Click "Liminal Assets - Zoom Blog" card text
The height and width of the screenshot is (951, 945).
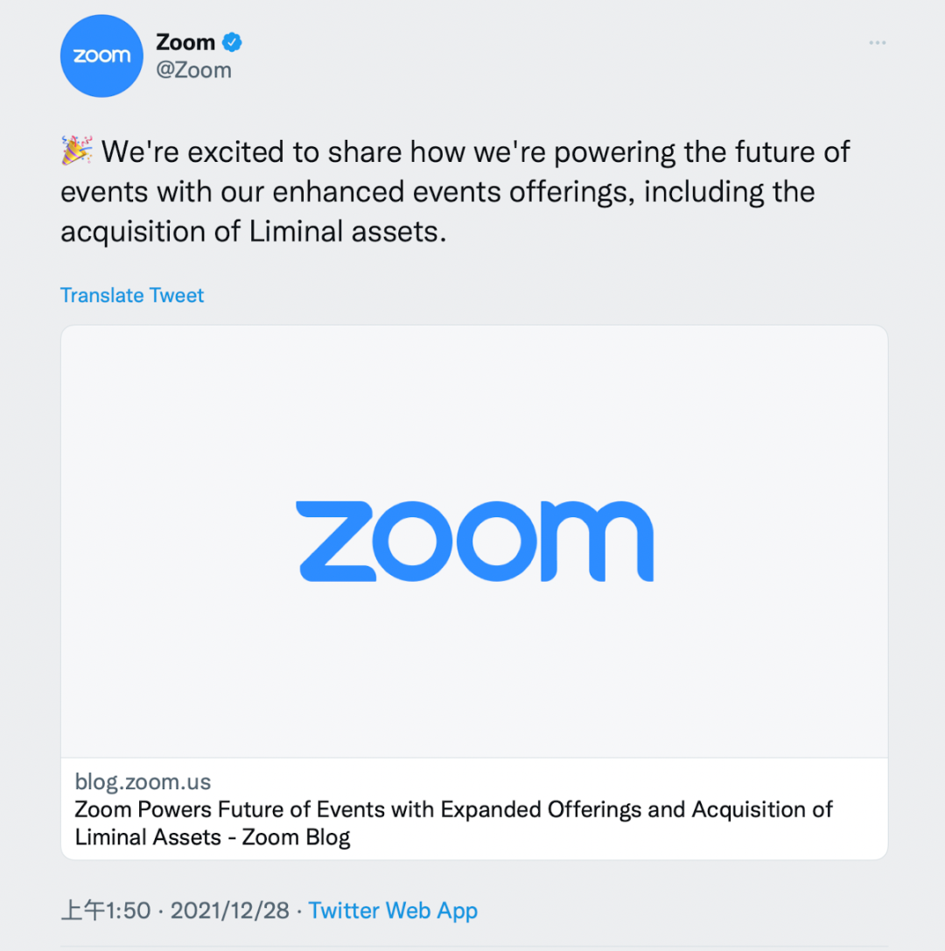tap(213, 836)
